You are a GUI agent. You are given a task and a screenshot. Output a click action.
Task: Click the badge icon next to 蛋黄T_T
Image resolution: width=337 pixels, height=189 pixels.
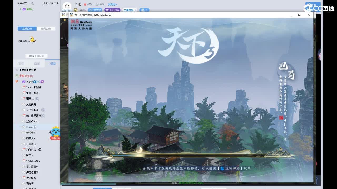coord(37,99)
